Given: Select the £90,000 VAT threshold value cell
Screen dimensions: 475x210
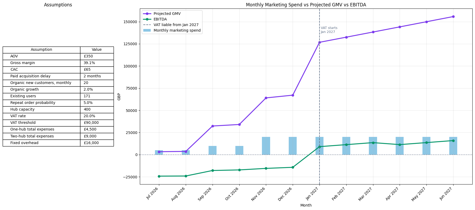Looking at the screenshot, I should click(x=91, y=123).
